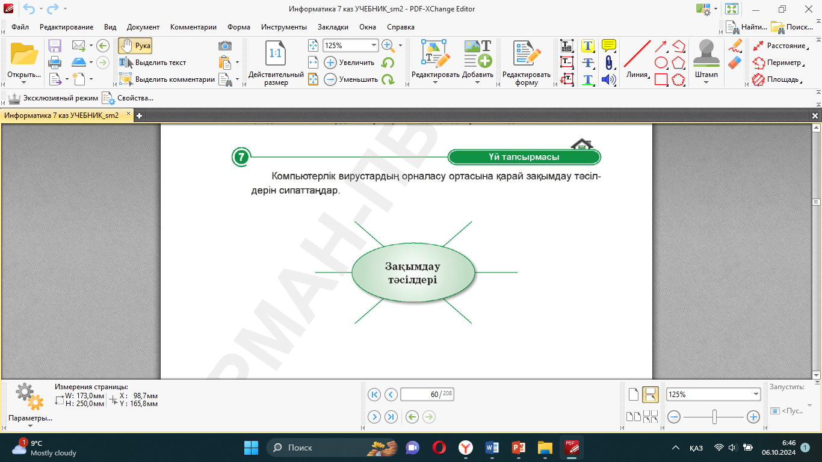Screen dimensions: 822x462
Task: Go to the last page button
Action: 391,417
